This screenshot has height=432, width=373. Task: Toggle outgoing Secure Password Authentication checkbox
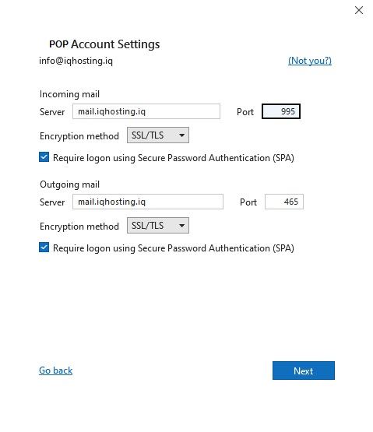44,248
